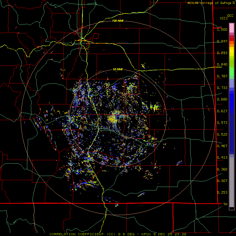Click the DCC label above the color scale
The height and width of the screenshot is (236, 236).
click(230, 15)
